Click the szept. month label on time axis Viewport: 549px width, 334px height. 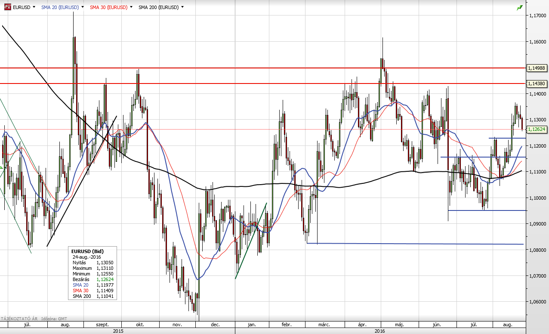[x=102, y=325]
